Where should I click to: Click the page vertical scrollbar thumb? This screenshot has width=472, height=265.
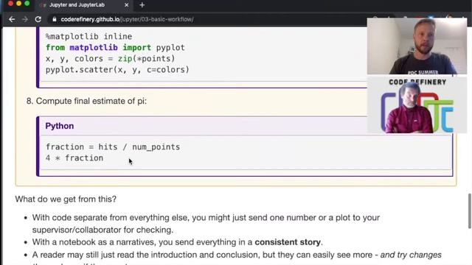click(469, 211)
